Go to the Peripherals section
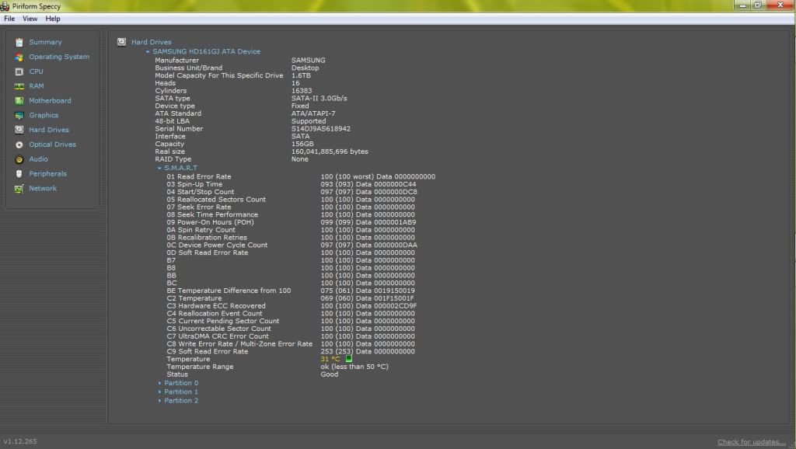Image resolution: width=796 pixels, height=449 pixels. (x=47, y=174)
